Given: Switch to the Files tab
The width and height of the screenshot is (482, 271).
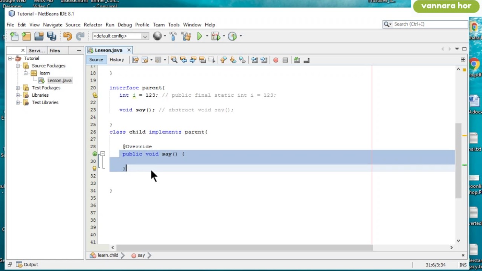Looking at the screenshot, I should pos(55,50).
